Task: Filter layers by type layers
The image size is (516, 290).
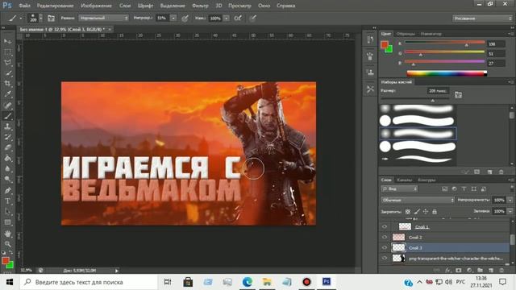Action: click(464, 189)
